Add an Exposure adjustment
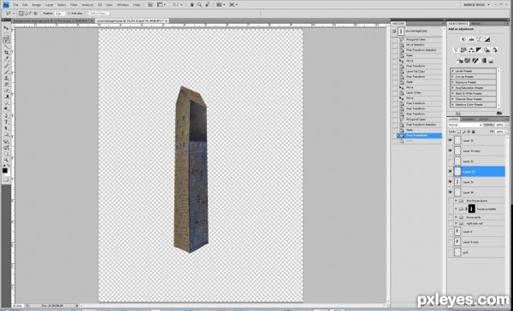This screenshot has height=311, width=513. pyautogui.click(x=487, y=39)
